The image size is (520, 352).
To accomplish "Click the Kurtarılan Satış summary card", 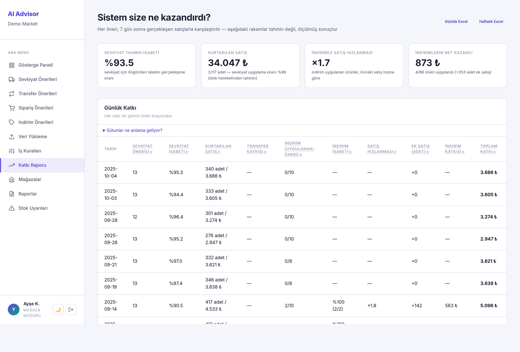I will pos(250,66).
